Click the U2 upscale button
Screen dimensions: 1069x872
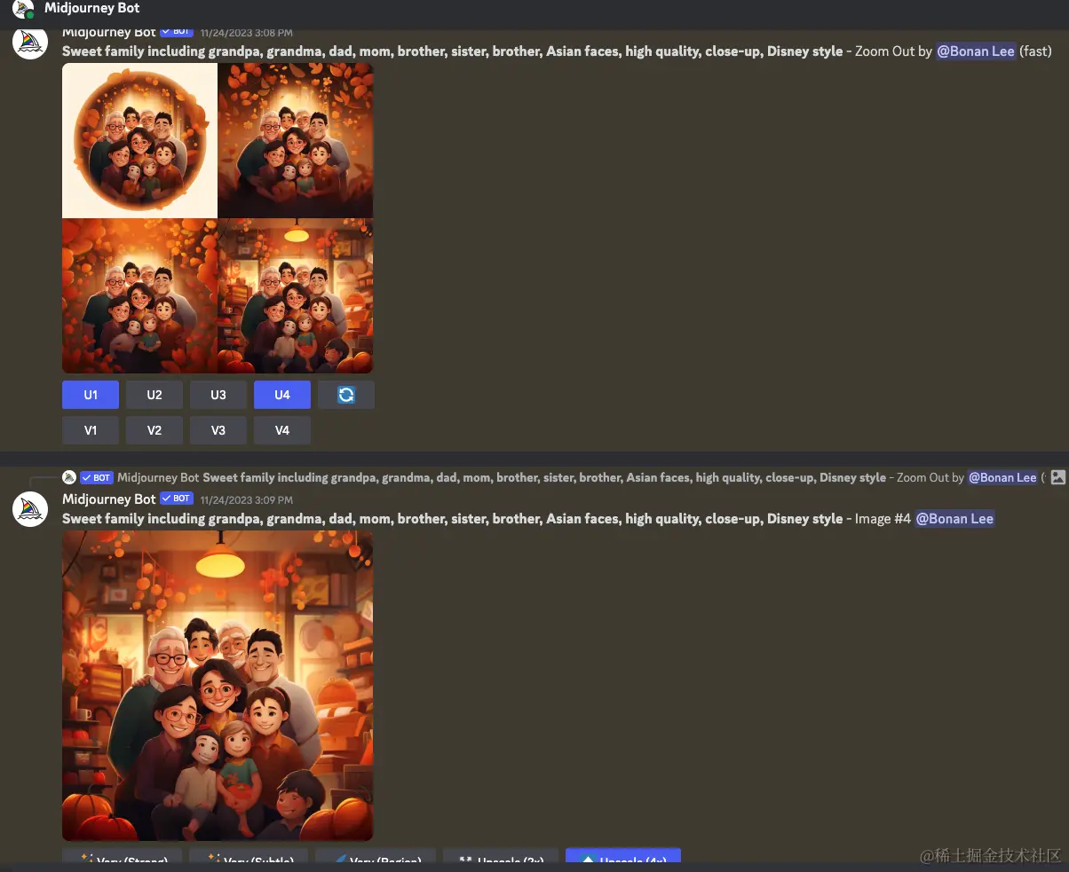(154, 395)
